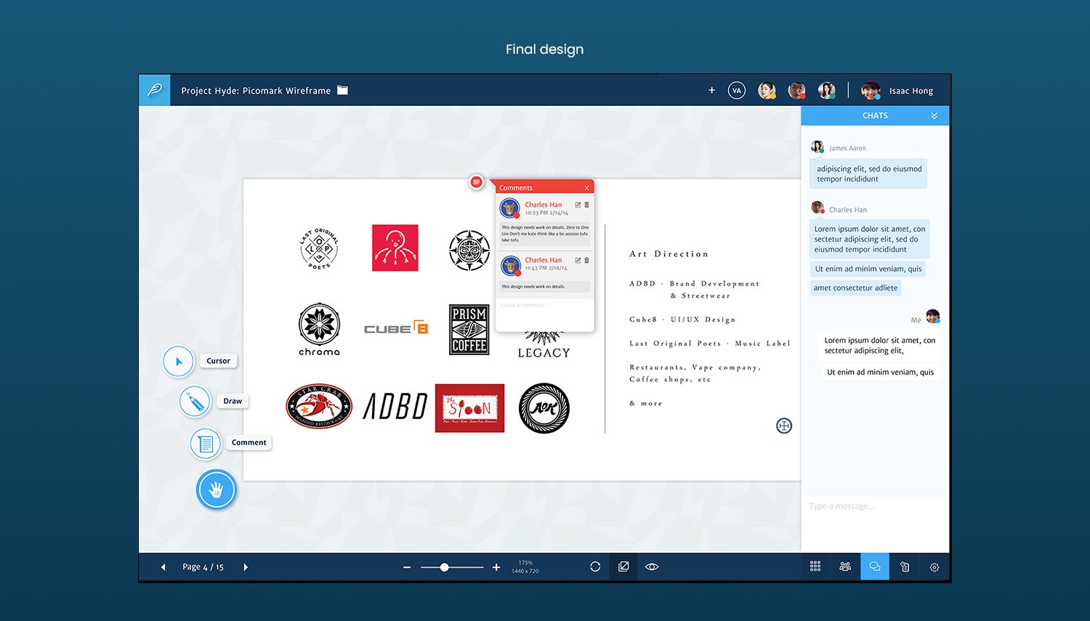1090x621 pixels.
Task: Edit Charles Han's 10:23 PM comment
Action: pos(578,205)
